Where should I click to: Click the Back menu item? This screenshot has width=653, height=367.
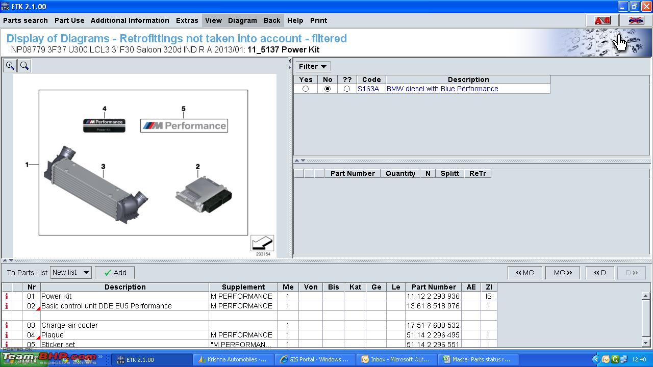coord(272,20)
